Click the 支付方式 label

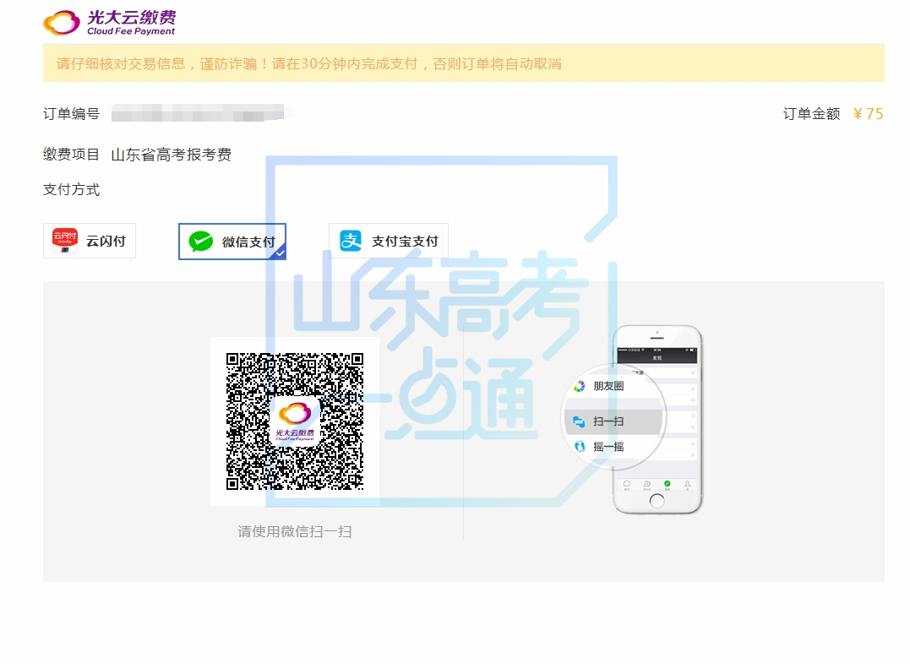click(x=71, y=190)
